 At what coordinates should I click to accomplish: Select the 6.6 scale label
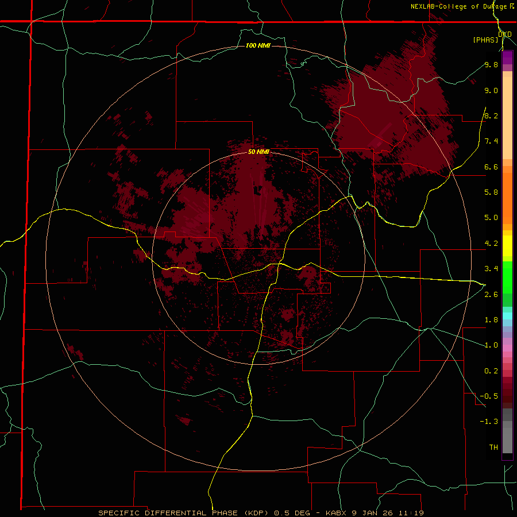pos(491,167)
